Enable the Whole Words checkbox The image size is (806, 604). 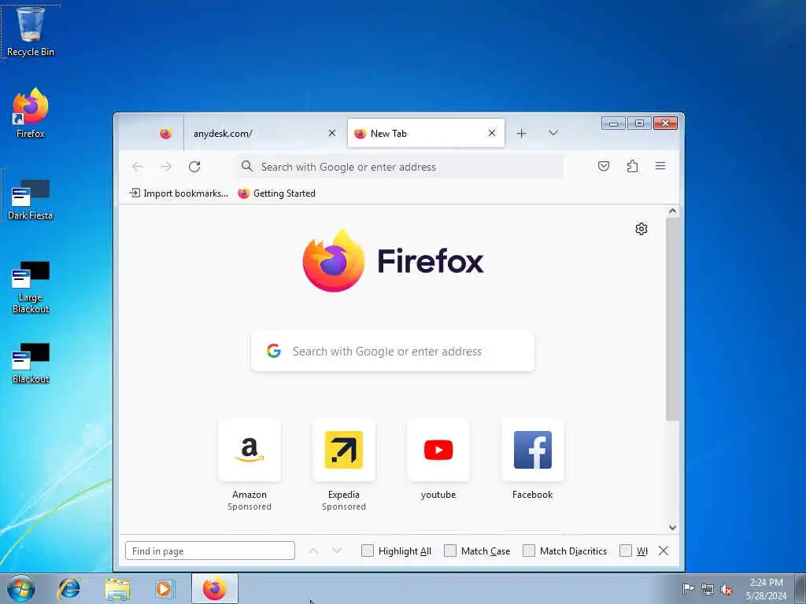tap(626, 551)
